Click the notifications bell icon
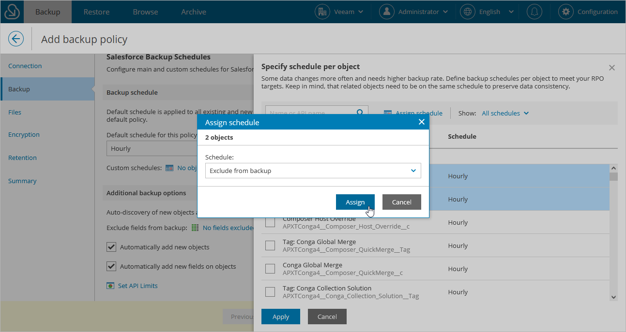626x332 pixels. tap(534, 11)
